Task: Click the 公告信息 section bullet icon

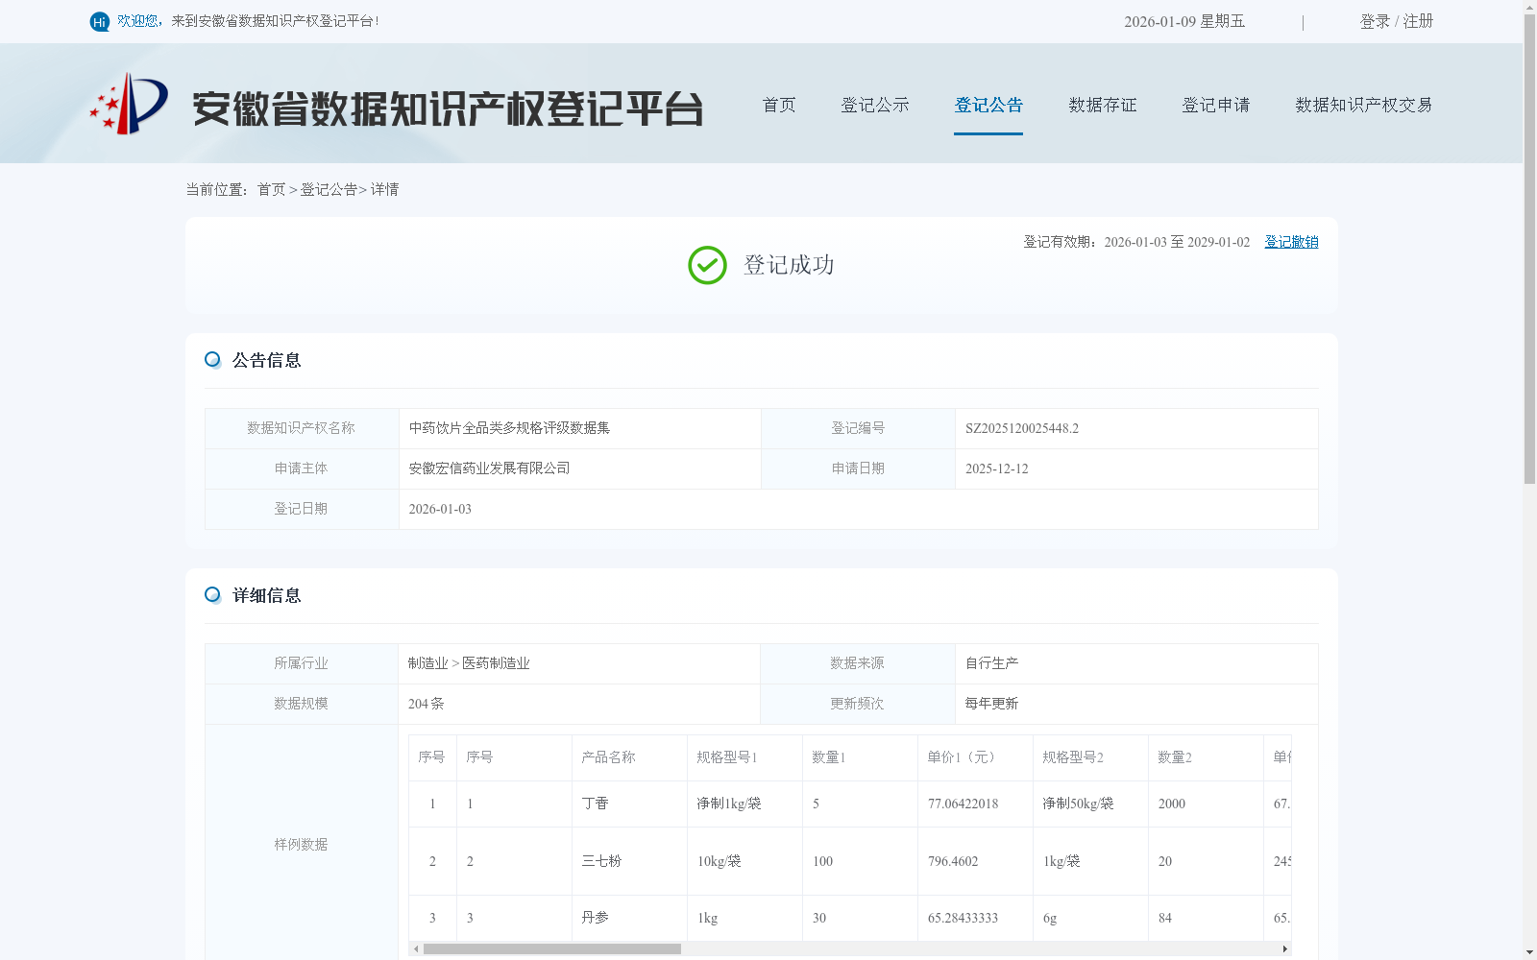Action: (212, 360)
